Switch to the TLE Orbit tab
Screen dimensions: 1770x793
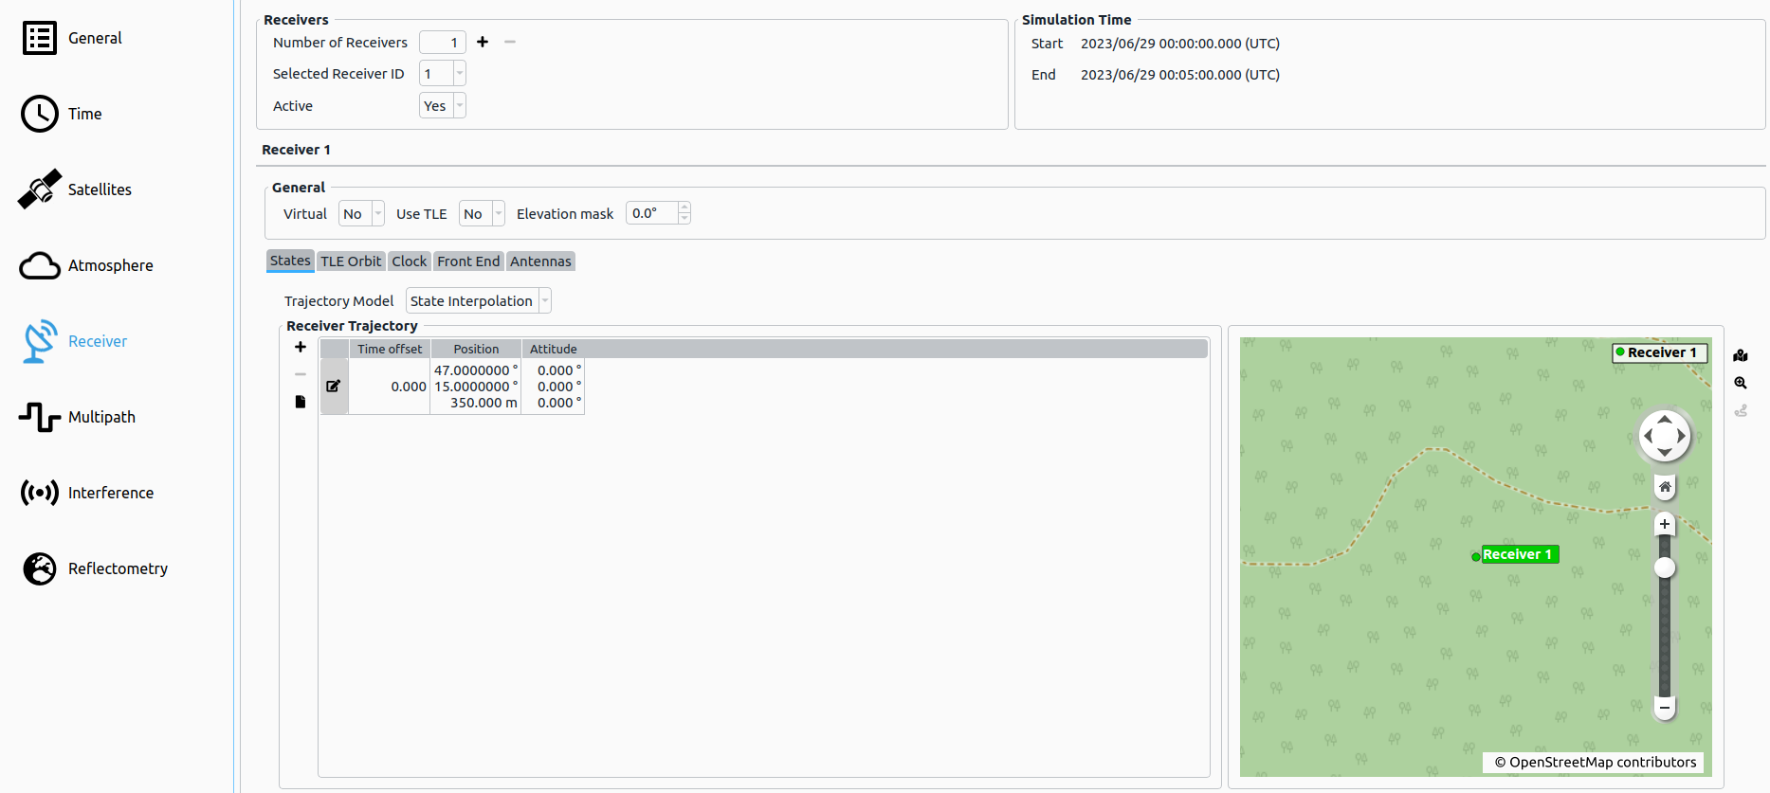(351, 261)
